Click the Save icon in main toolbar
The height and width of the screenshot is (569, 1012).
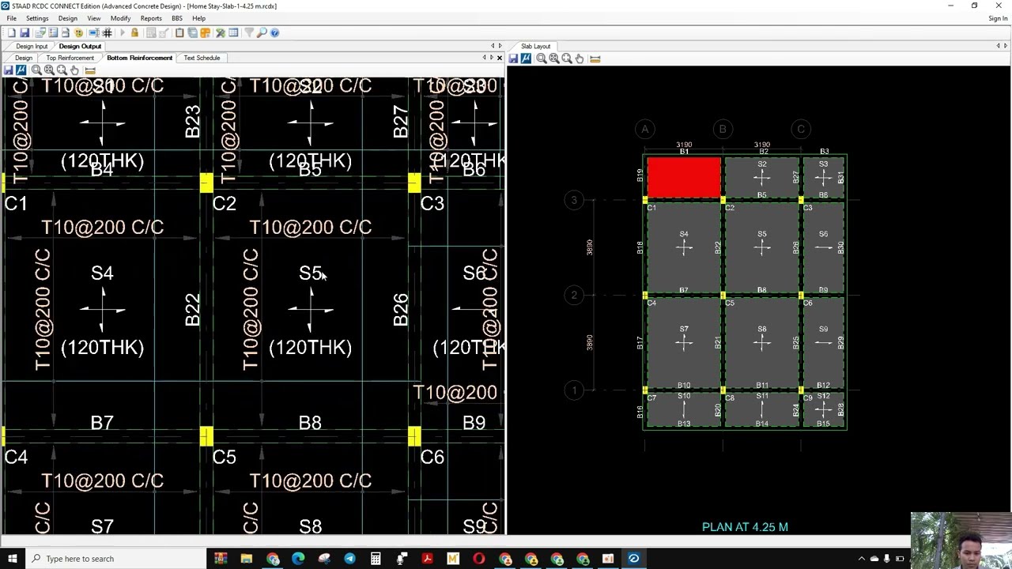(x=25, y=32)
